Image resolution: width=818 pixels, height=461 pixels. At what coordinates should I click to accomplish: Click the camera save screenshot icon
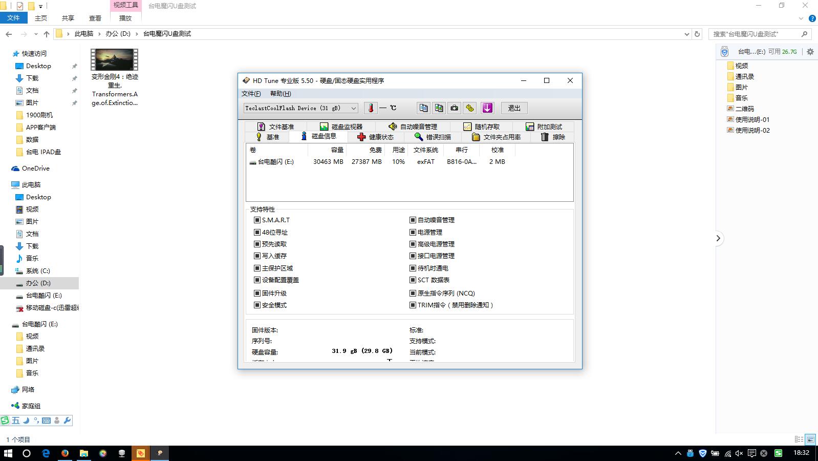pyautogui.click(x=454, y=108)
